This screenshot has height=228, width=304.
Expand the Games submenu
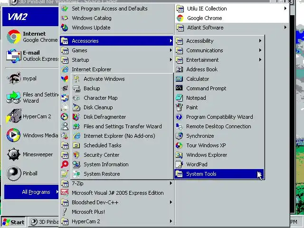(x=116, y=50)
